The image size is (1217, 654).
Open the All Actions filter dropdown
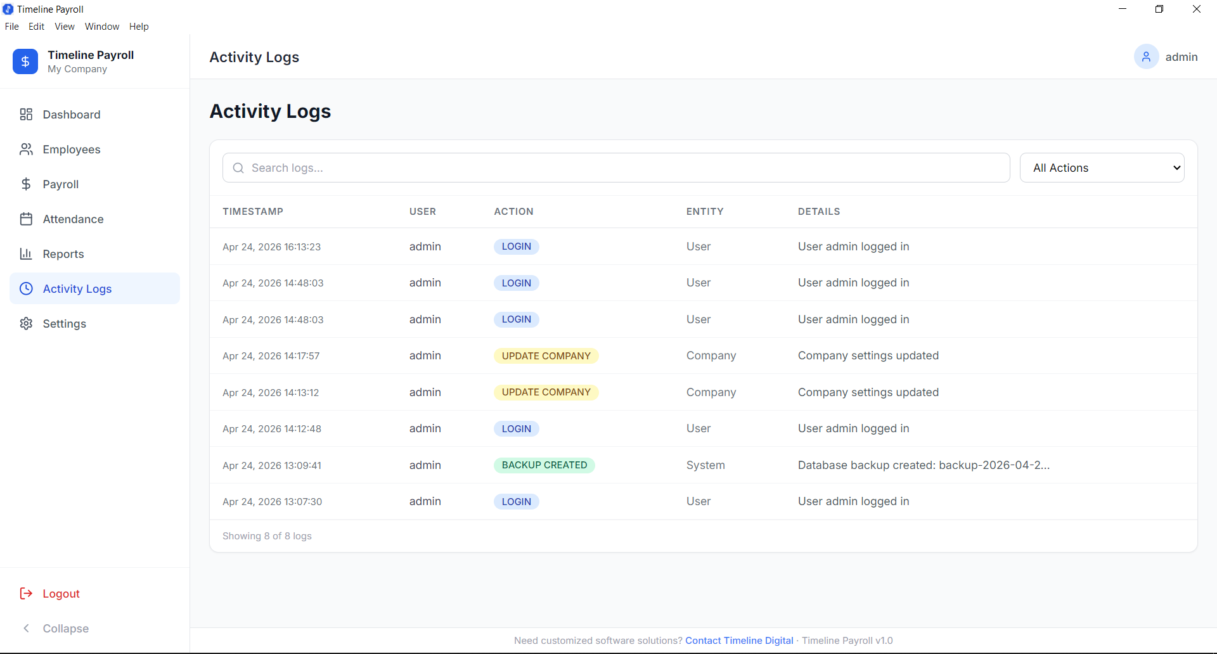[1102, 167]
